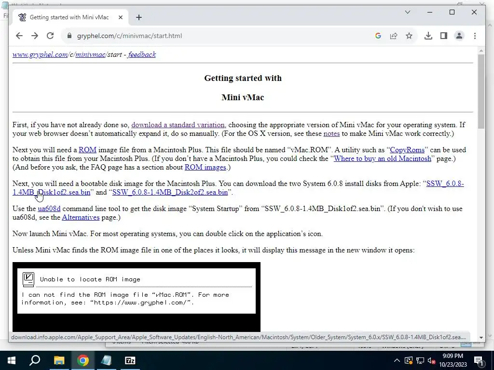Open the OS X 'notes' link
Screen dimensions: 494x370
[331, 133]
